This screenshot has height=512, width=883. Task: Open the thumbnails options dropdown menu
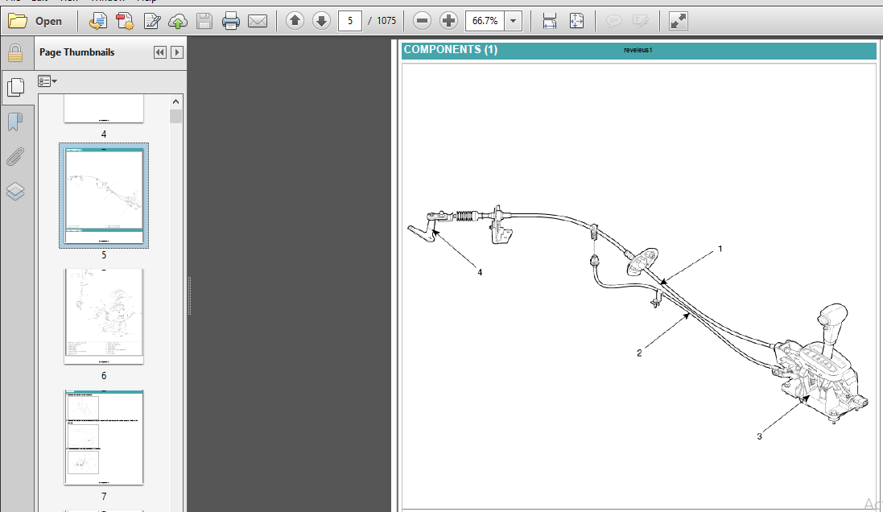coord(47,81)
